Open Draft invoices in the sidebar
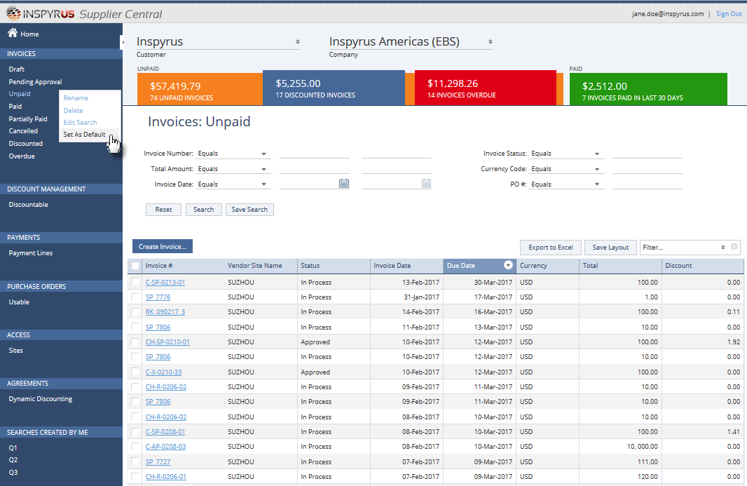Screen dimensions: 747x486 pos(17,69)
